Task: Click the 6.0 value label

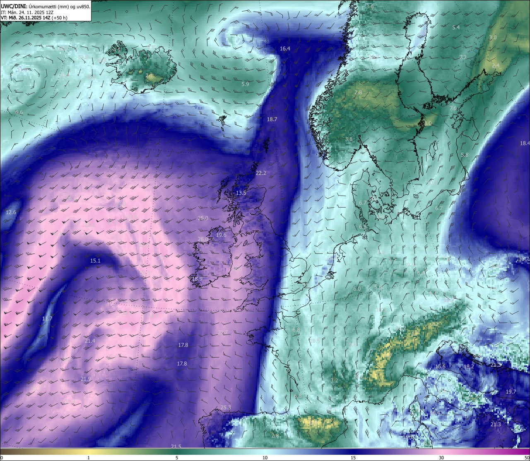Action: 357,289
